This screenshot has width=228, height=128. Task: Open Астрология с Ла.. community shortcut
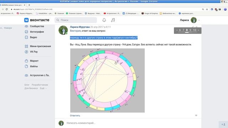40,75
